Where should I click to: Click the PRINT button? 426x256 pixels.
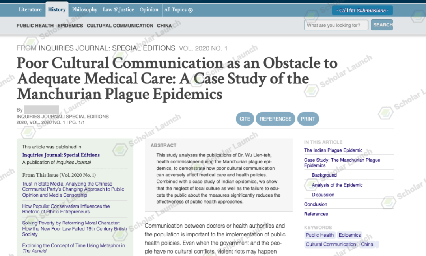point(308,119)
